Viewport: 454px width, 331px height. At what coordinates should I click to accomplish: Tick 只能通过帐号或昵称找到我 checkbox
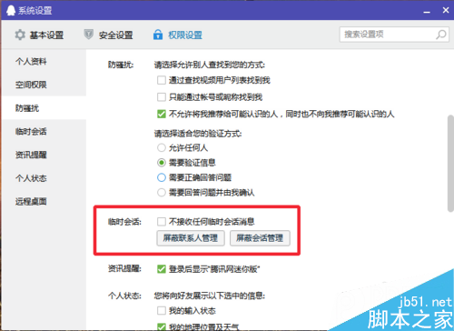coord(162,97)
